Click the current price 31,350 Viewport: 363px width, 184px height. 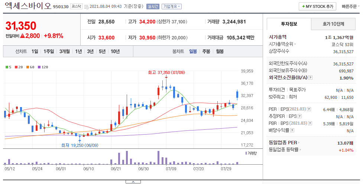pos(21,26)
